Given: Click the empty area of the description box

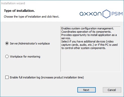Looking at the screenshot, I should point(90,61).
